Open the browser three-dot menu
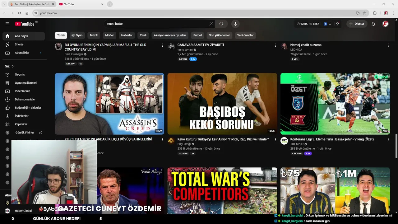 tap(393, 13)
